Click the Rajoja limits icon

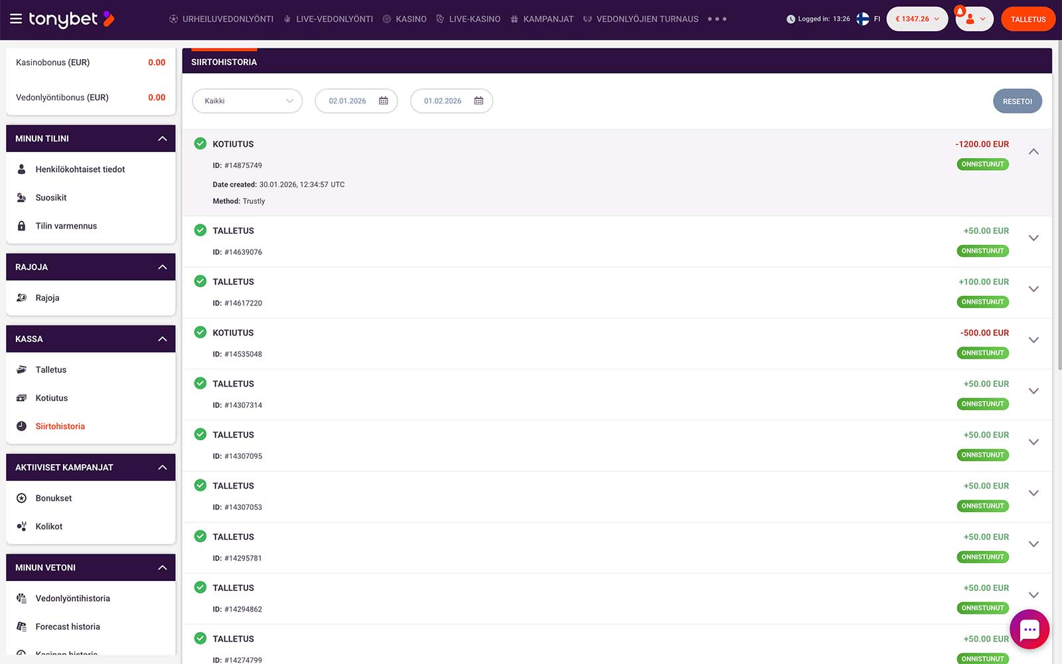(x=21, y=298)
